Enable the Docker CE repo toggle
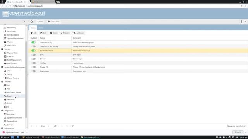The height and width of the screenshot is (139, 248). pyautogui.click(x=33, y=67)
